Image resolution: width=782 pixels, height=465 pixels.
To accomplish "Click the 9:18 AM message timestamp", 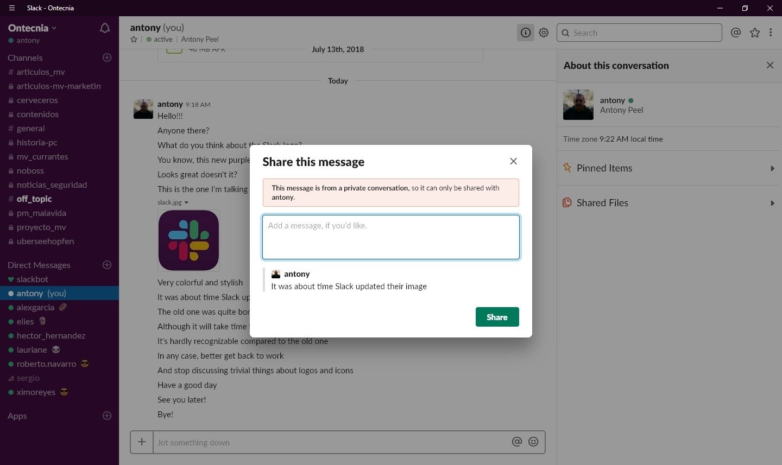I will pyautogui.click(x=198, y=105).
